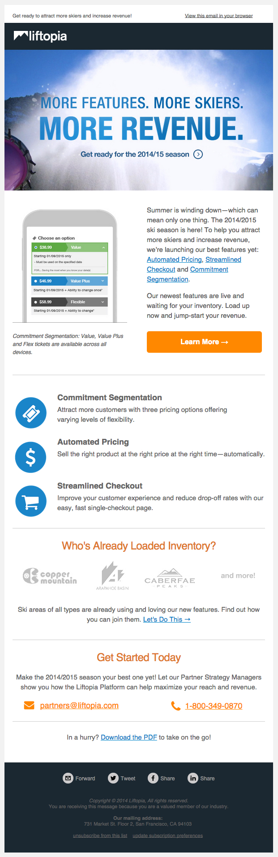This screenshot has width=278, height=857.
Task: Click the orange envelope email icon
Action: point(29,706)
